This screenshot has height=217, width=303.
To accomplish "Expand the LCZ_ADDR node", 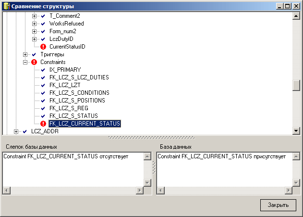I will tap(16, 132).
